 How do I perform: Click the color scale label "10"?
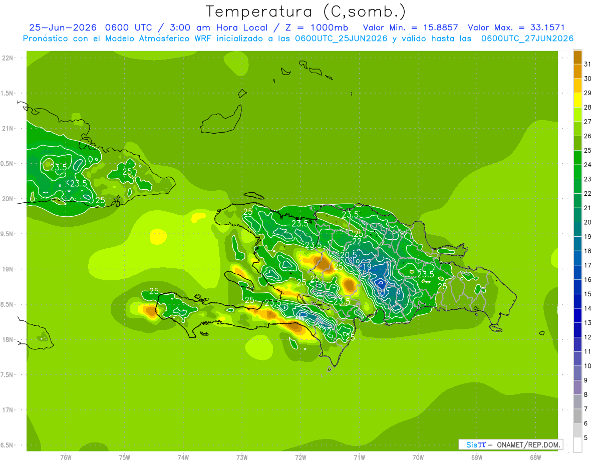point(587,366)
